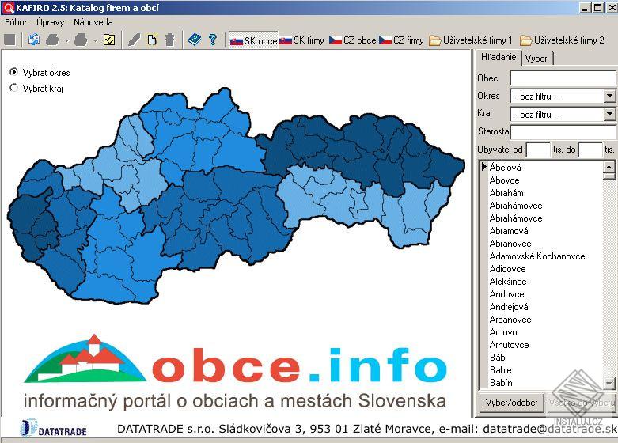Click the list scrollbar up arrow
Screen dimensions: 618x443
[x=609, y=167]
